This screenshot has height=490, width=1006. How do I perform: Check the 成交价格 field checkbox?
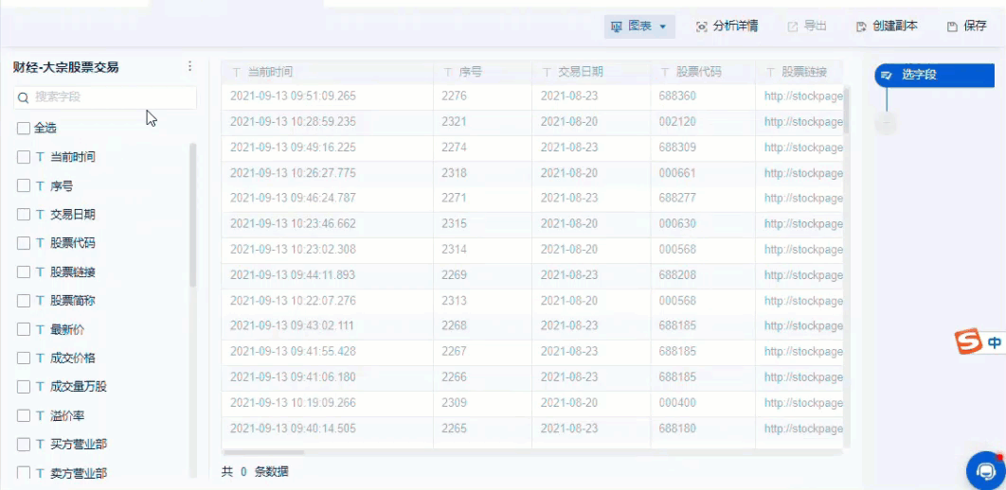coord(24,359)
